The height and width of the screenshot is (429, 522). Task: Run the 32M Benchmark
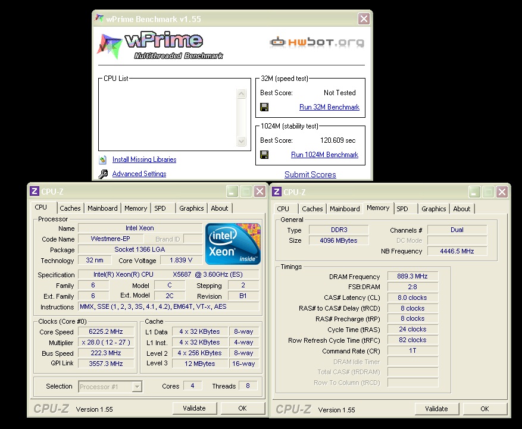tap(329, 108)
